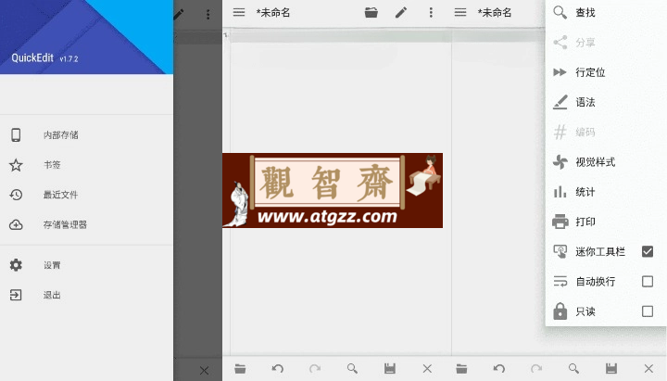Click the folder icon in the middle bottom toolbar
This screenshot has width=667, height=381.
pos(240,368)
